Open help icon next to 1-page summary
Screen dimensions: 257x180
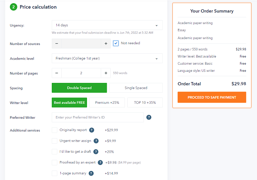click(x=91, y=173)
